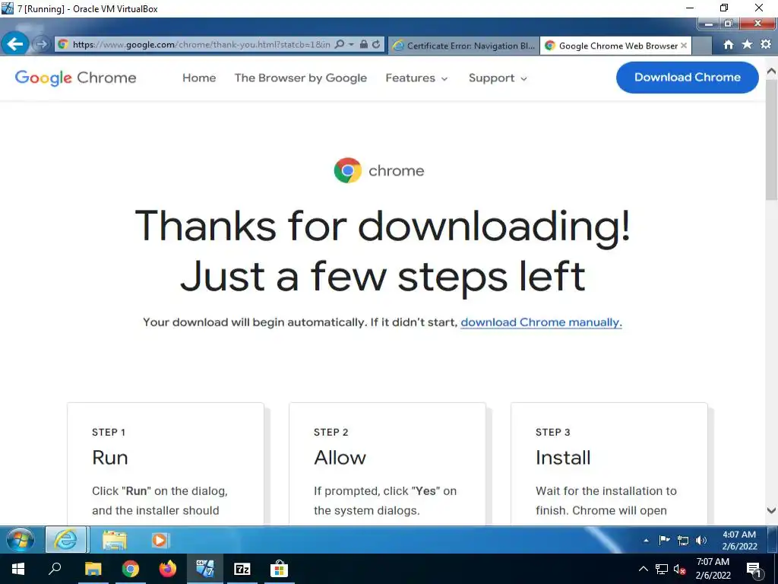Expand the Features menu
778x584 pixels.
(416, 78)
